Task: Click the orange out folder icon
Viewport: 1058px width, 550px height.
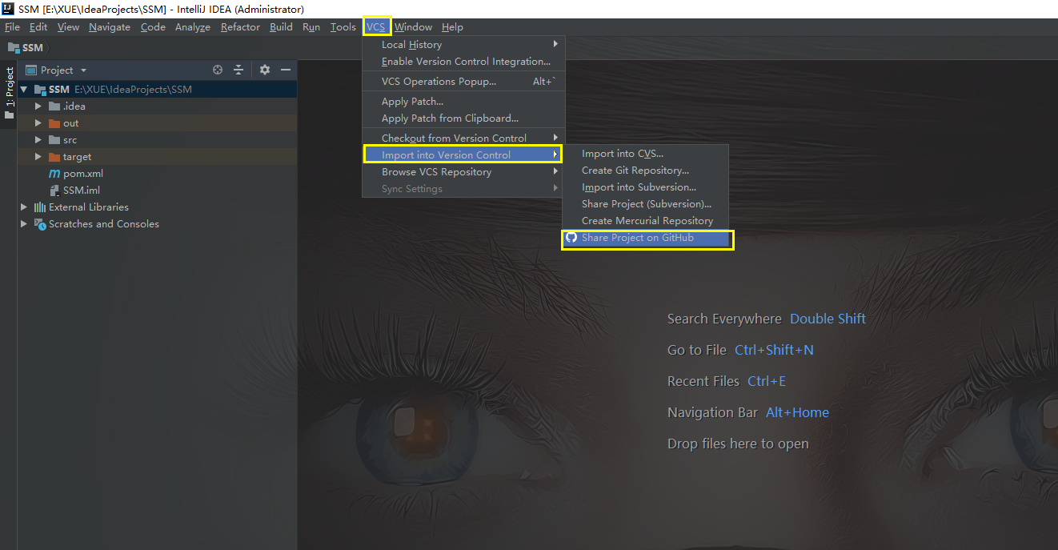Action: 54,123
